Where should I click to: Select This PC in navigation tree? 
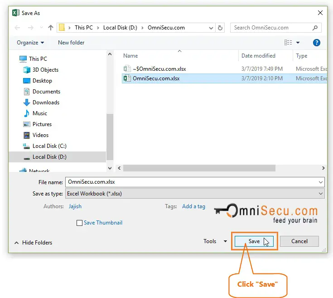38,59
